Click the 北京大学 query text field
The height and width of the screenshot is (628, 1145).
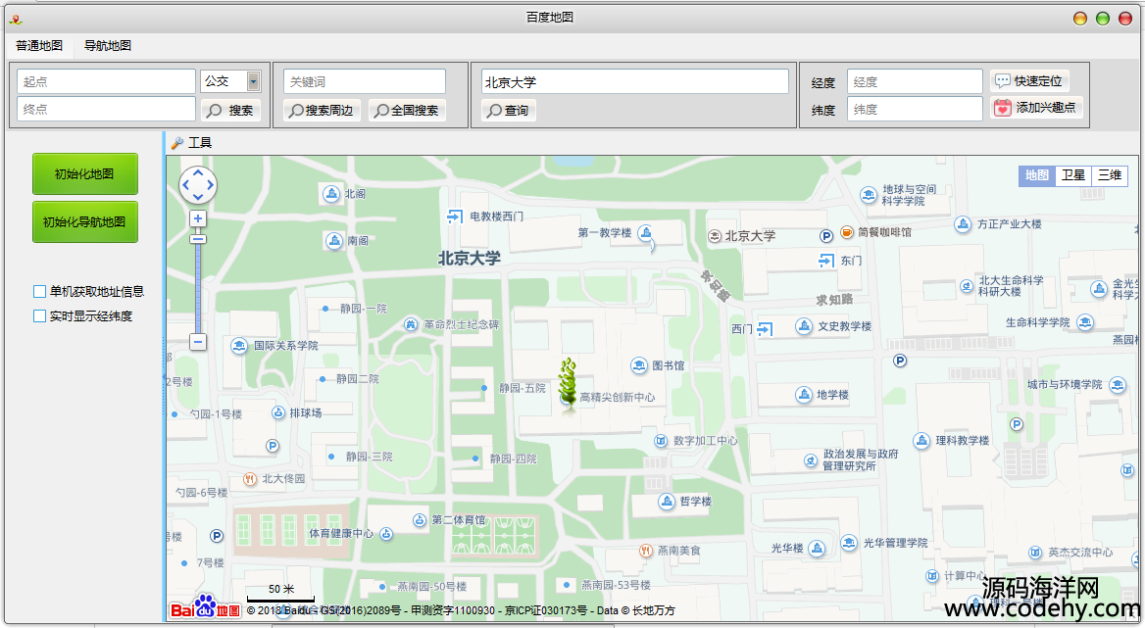click(x=634, y=81)
